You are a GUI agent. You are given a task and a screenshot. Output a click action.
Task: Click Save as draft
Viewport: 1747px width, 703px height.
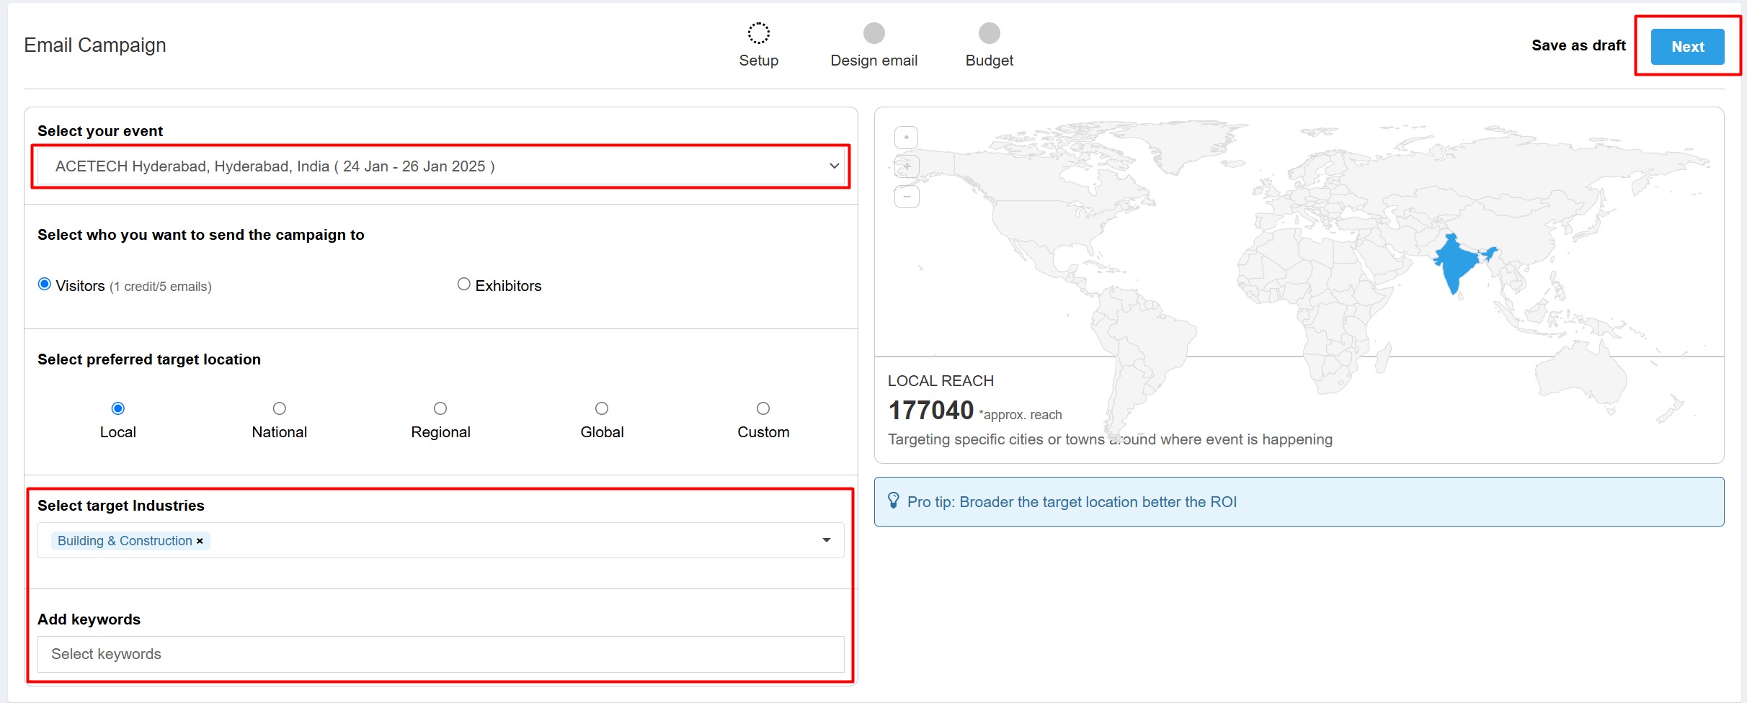pyautogui.click(x=1578, y=45)
